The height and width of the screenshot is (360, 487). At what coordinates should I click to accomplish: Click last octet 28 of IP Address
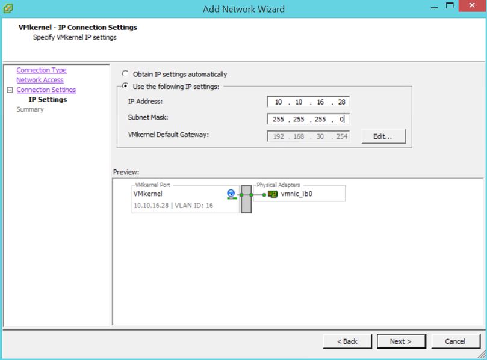click(x=342, y=102)
